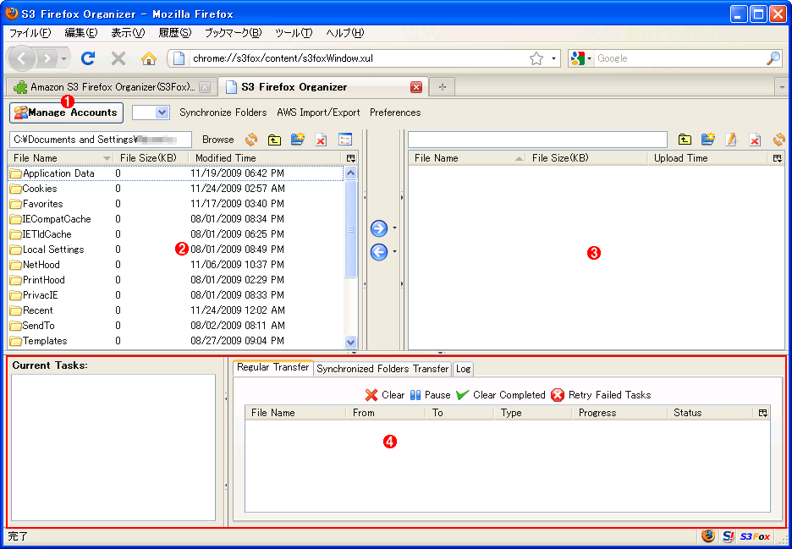Open column picker in remote file list
The image size is (792, 549).
[778, 158]
